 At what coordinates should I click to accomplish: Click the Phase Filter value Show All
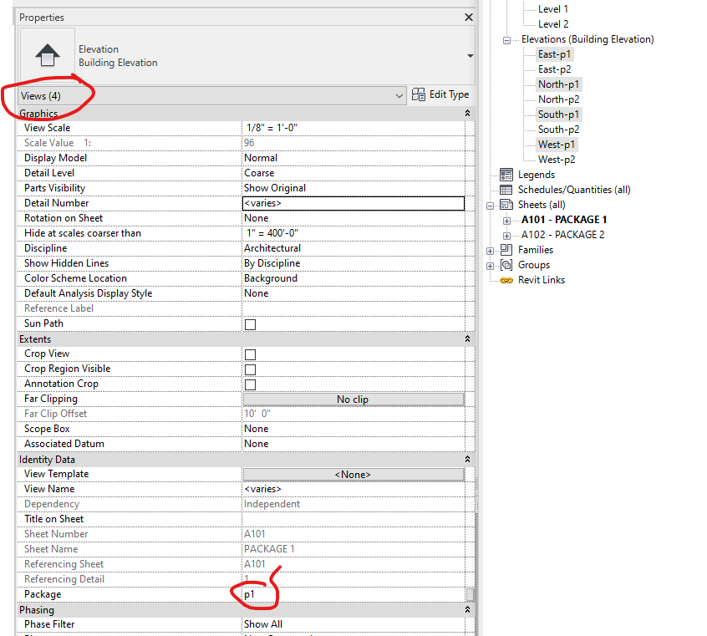tap(353, 624)
